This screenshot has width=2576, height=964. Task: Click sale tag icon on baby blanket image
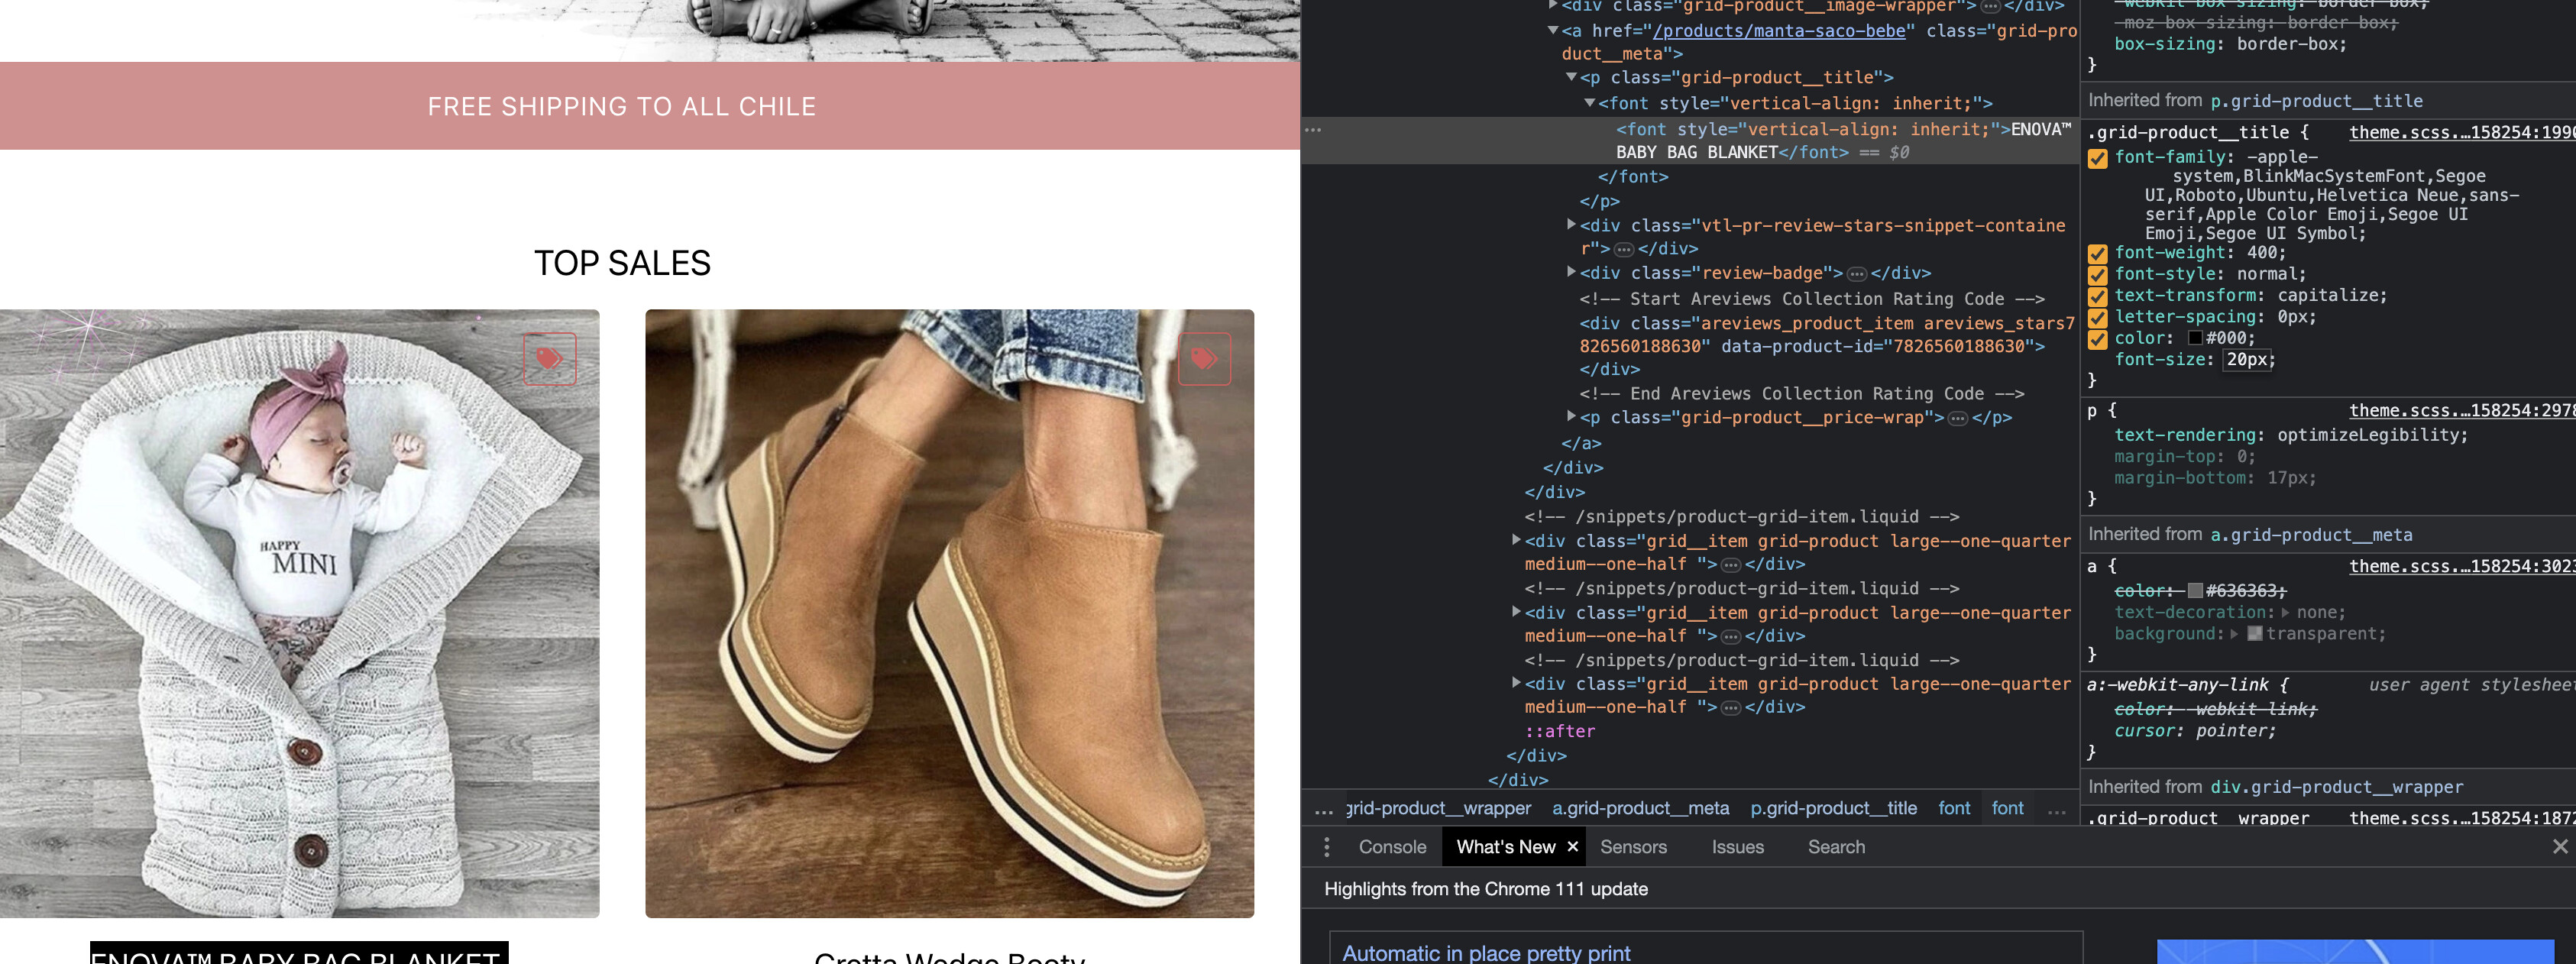pyautogui.click(x=549, y=358)
